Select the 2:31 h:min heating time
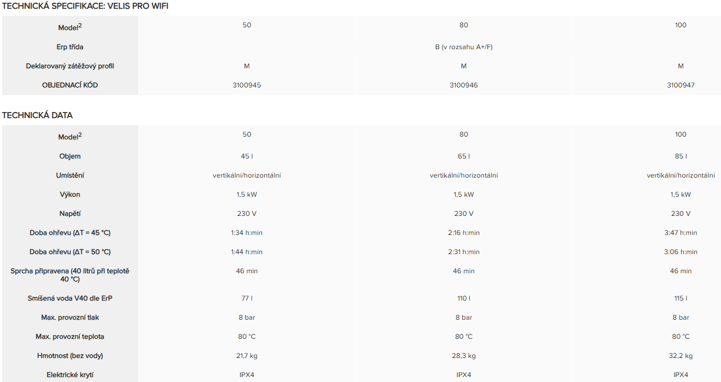Screen dimensions: 721x382 (463, 252)
